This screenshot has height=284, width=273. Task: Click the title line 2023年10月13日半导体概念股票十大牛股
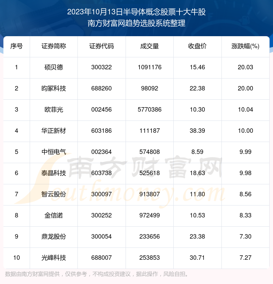tap(136, 12)
